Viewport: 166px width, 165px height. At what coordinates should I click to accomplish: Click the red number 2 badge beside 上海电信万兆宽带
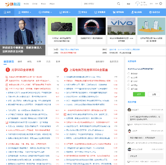66,70
